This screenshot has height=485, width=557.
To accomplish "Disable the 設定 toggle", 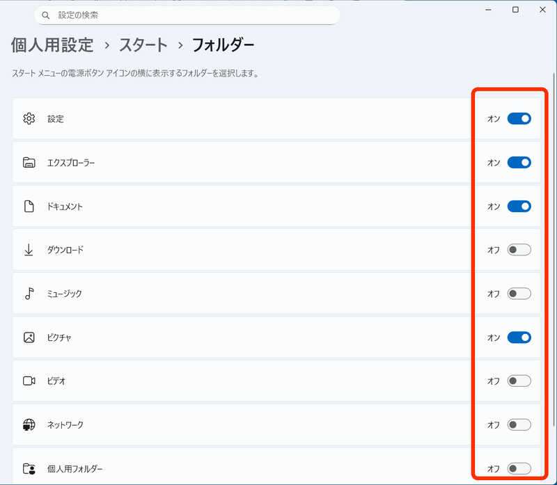I will (521, 118).
